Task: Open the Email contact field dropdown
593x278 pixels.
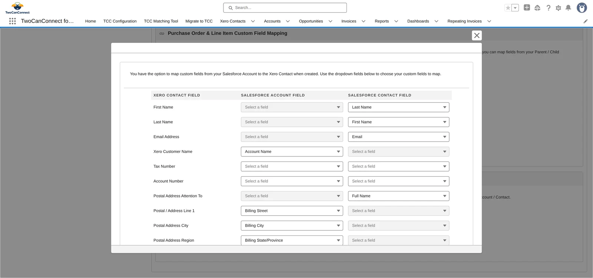Action: [398, 137]
